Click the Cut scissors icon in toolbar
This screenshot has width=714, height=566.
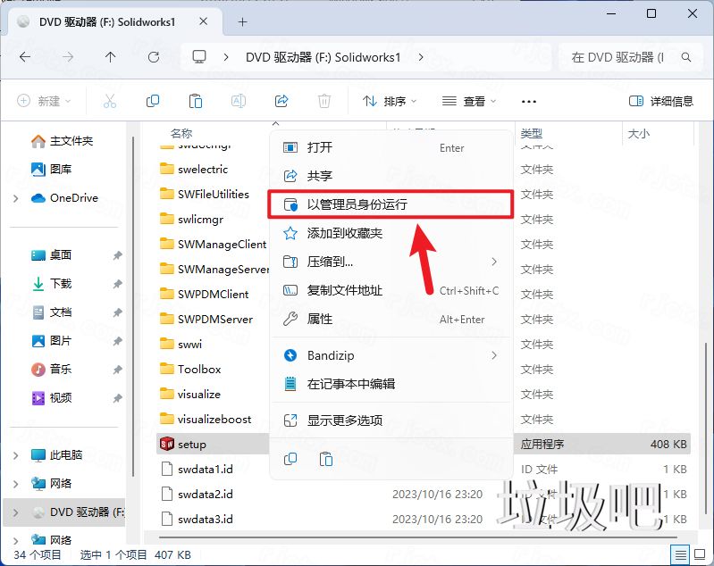(x=110, y=101)
